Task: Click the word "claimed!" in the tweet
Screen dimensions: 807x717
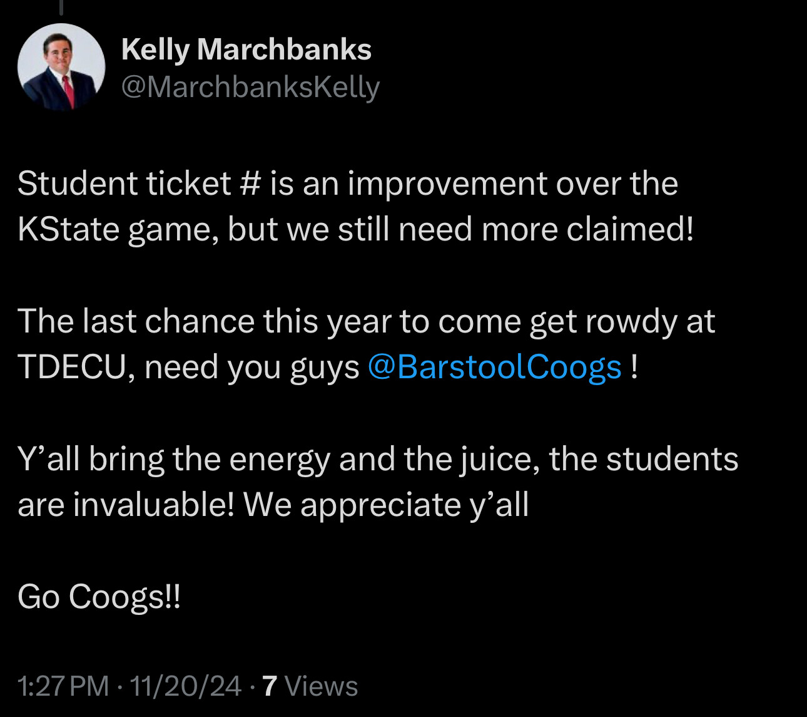Action: click(630, 229)
